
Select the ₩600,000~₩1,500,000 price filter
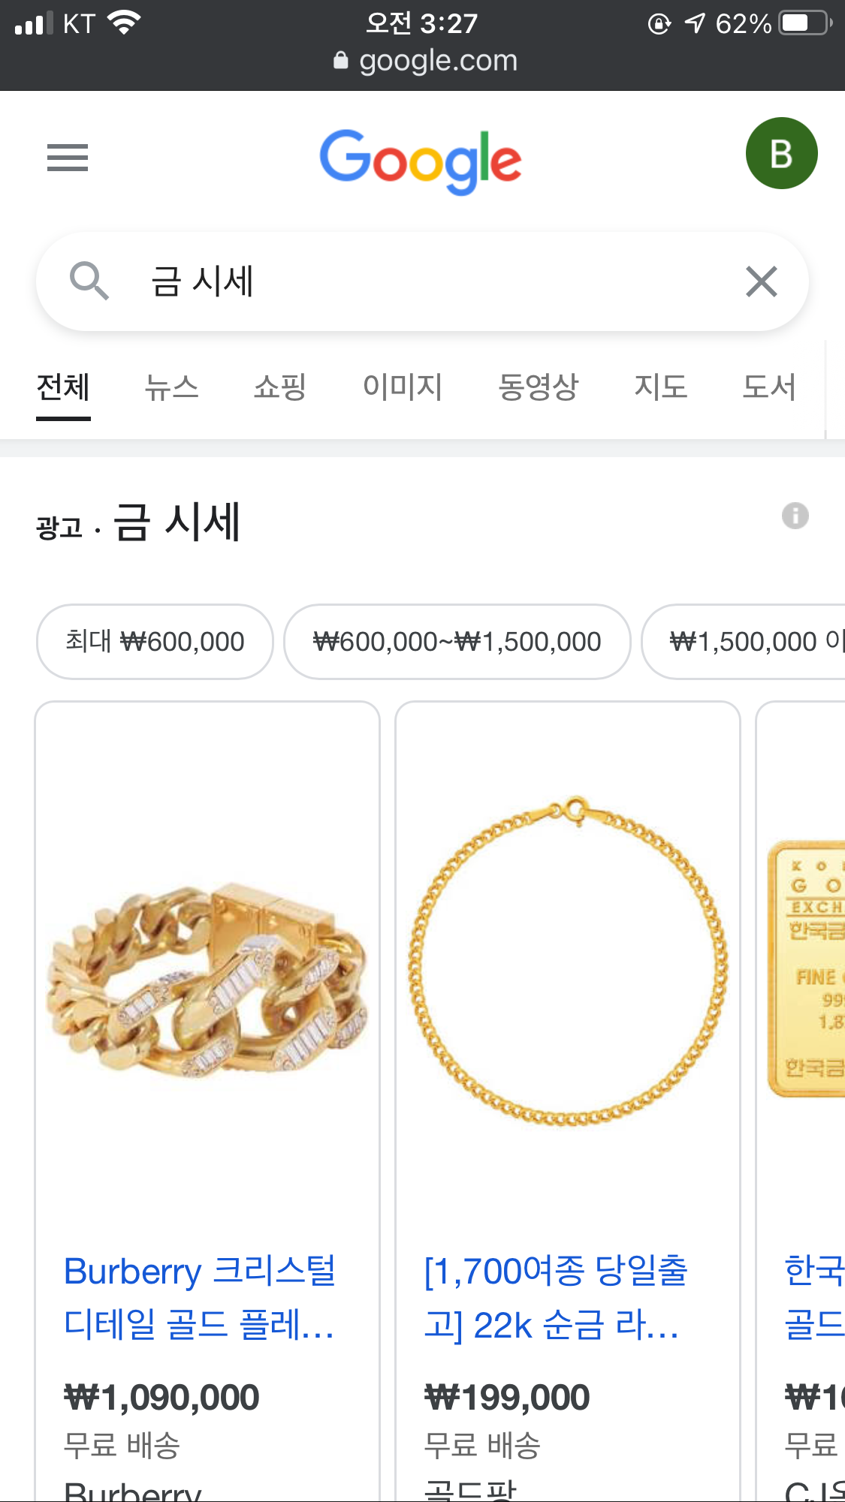(x=457, y=642)
